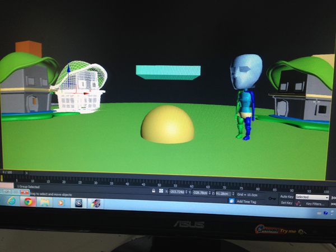Click the '1 Group Selected' status text
The image size is (336, 252).
click(x=28, y=186)
